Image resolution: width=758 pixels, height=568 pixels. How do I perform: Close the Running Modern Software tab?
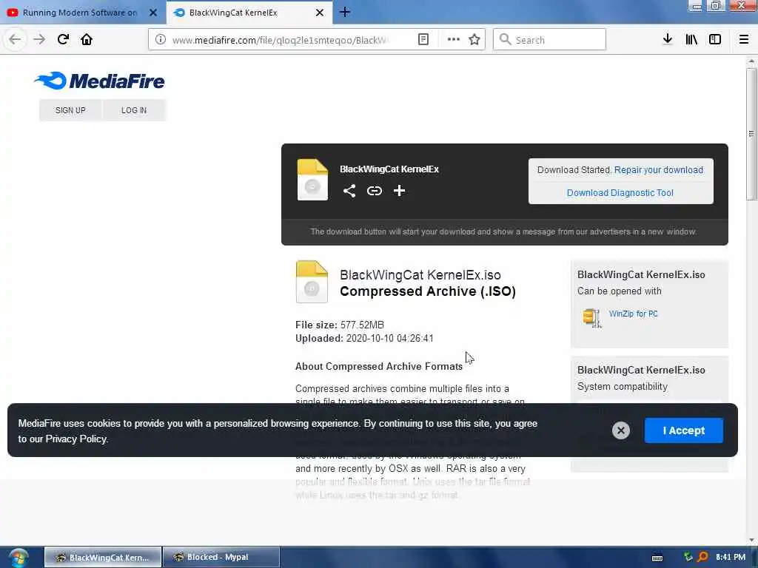click(x=153, y=13)
